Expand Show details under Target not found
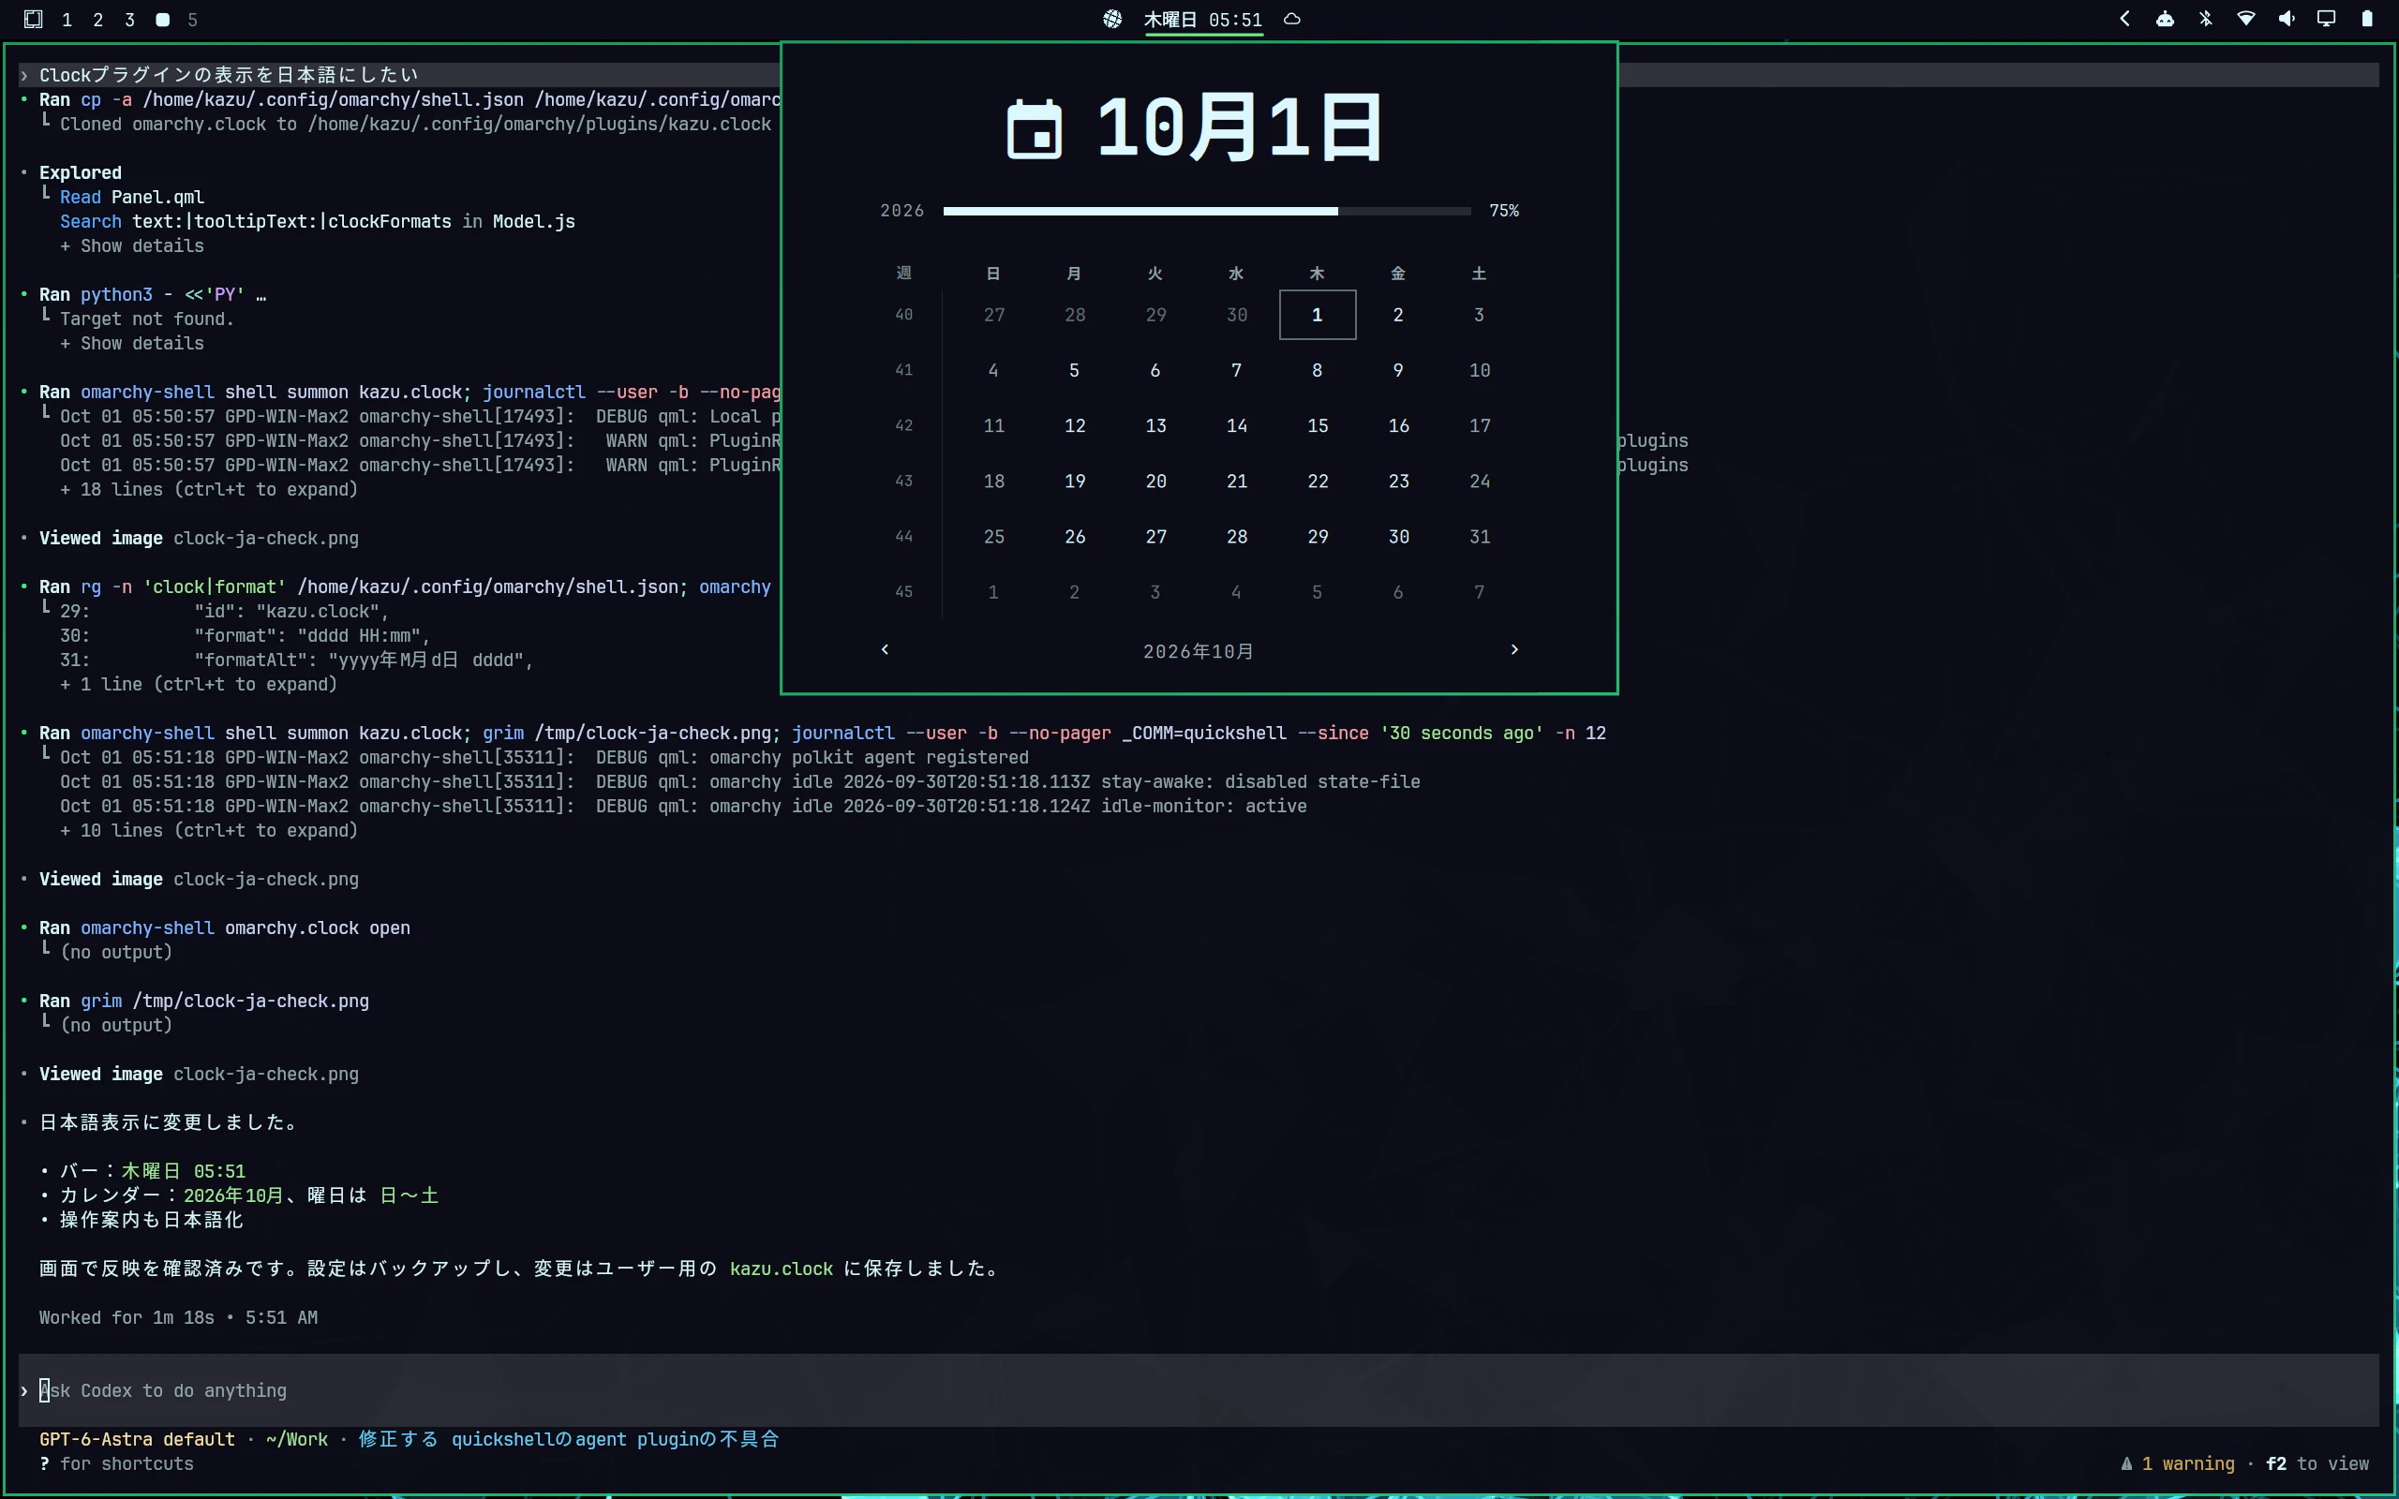The image size is (2399, 1499). (x=132, y=343)
